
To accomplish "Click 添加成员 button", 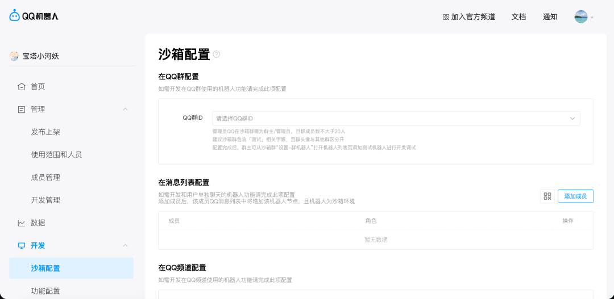I will point(575,196).
